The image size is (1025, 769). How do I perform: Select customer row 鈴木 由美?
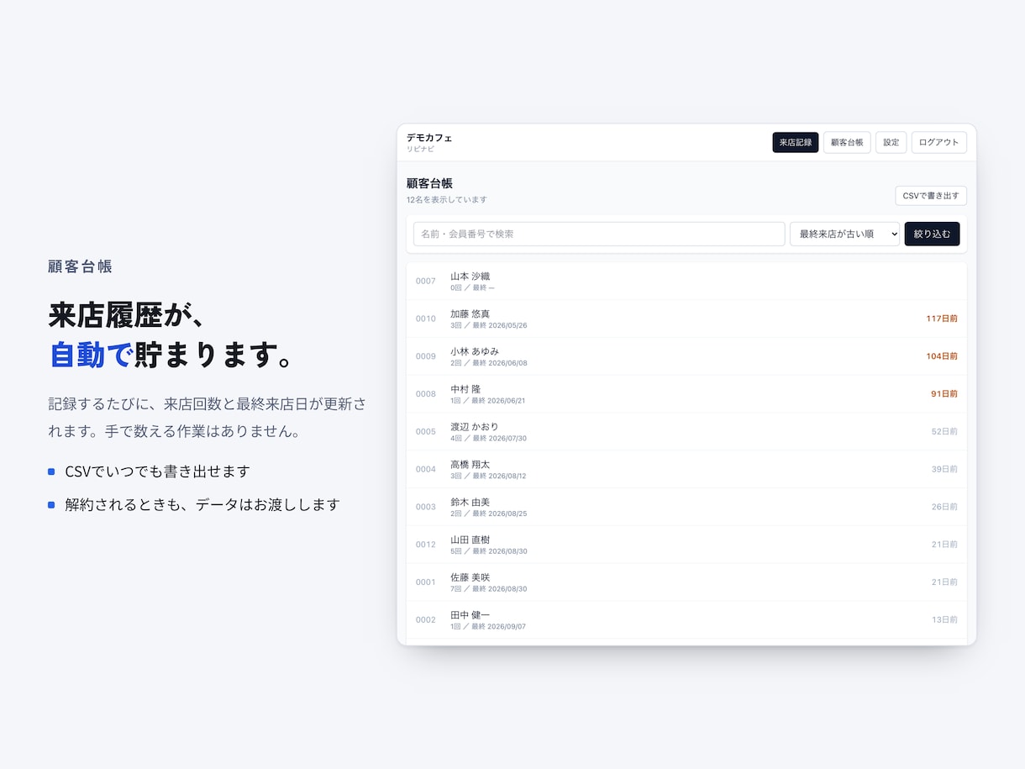click(686, 508)
